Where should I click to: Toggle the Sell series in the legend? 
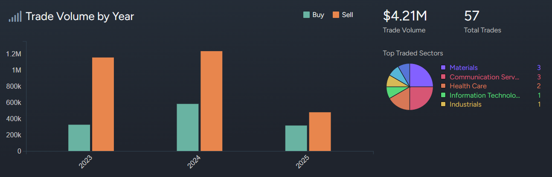coord(347,15)
